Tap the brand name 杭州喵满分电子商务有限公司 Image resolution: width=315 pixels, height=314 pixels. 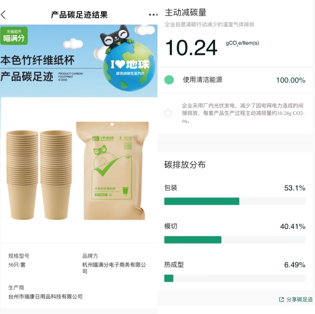(114, 268)
